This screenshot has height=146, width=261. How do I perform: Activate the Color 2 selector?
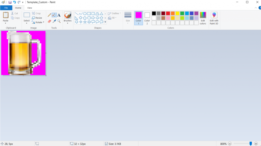pos(147,18)
